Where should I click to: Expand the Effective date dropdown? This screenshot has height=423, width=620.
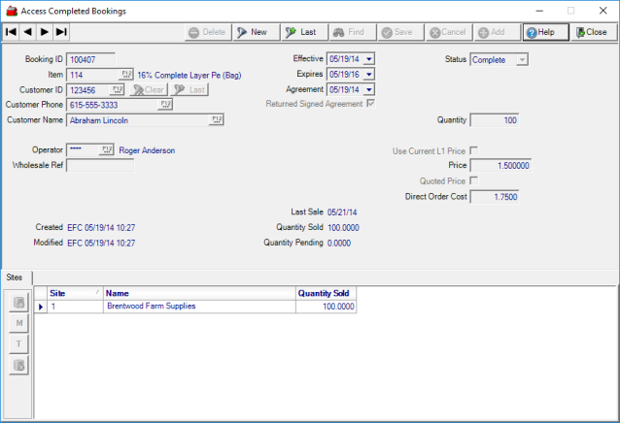pyautogui.click(x=369, y=59)
